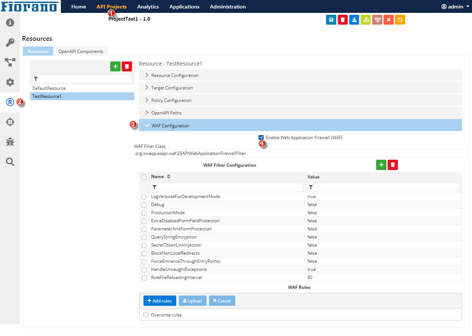The width and height of the screenshot is (472, 336).
Task: Expand the Policy Configuration section
Action: coord(171,100)
